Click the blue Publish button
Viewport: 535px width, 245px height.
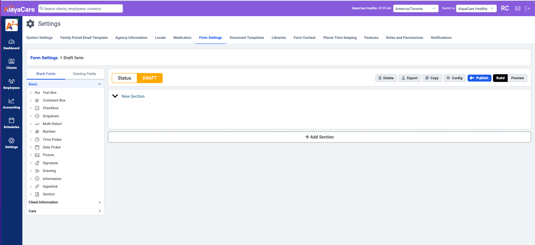pos(479,78)
